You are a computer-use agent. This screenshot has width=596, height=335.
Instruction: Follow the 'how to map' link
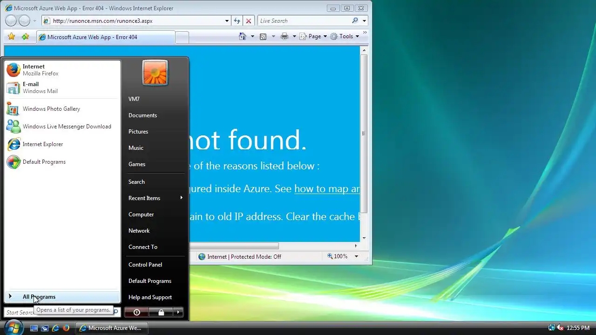(x=327, y=189)
